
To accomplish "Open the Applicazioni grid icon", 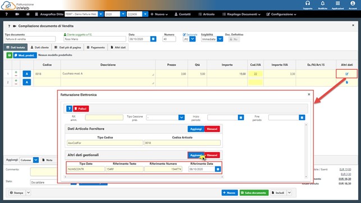I will point(337,3).
